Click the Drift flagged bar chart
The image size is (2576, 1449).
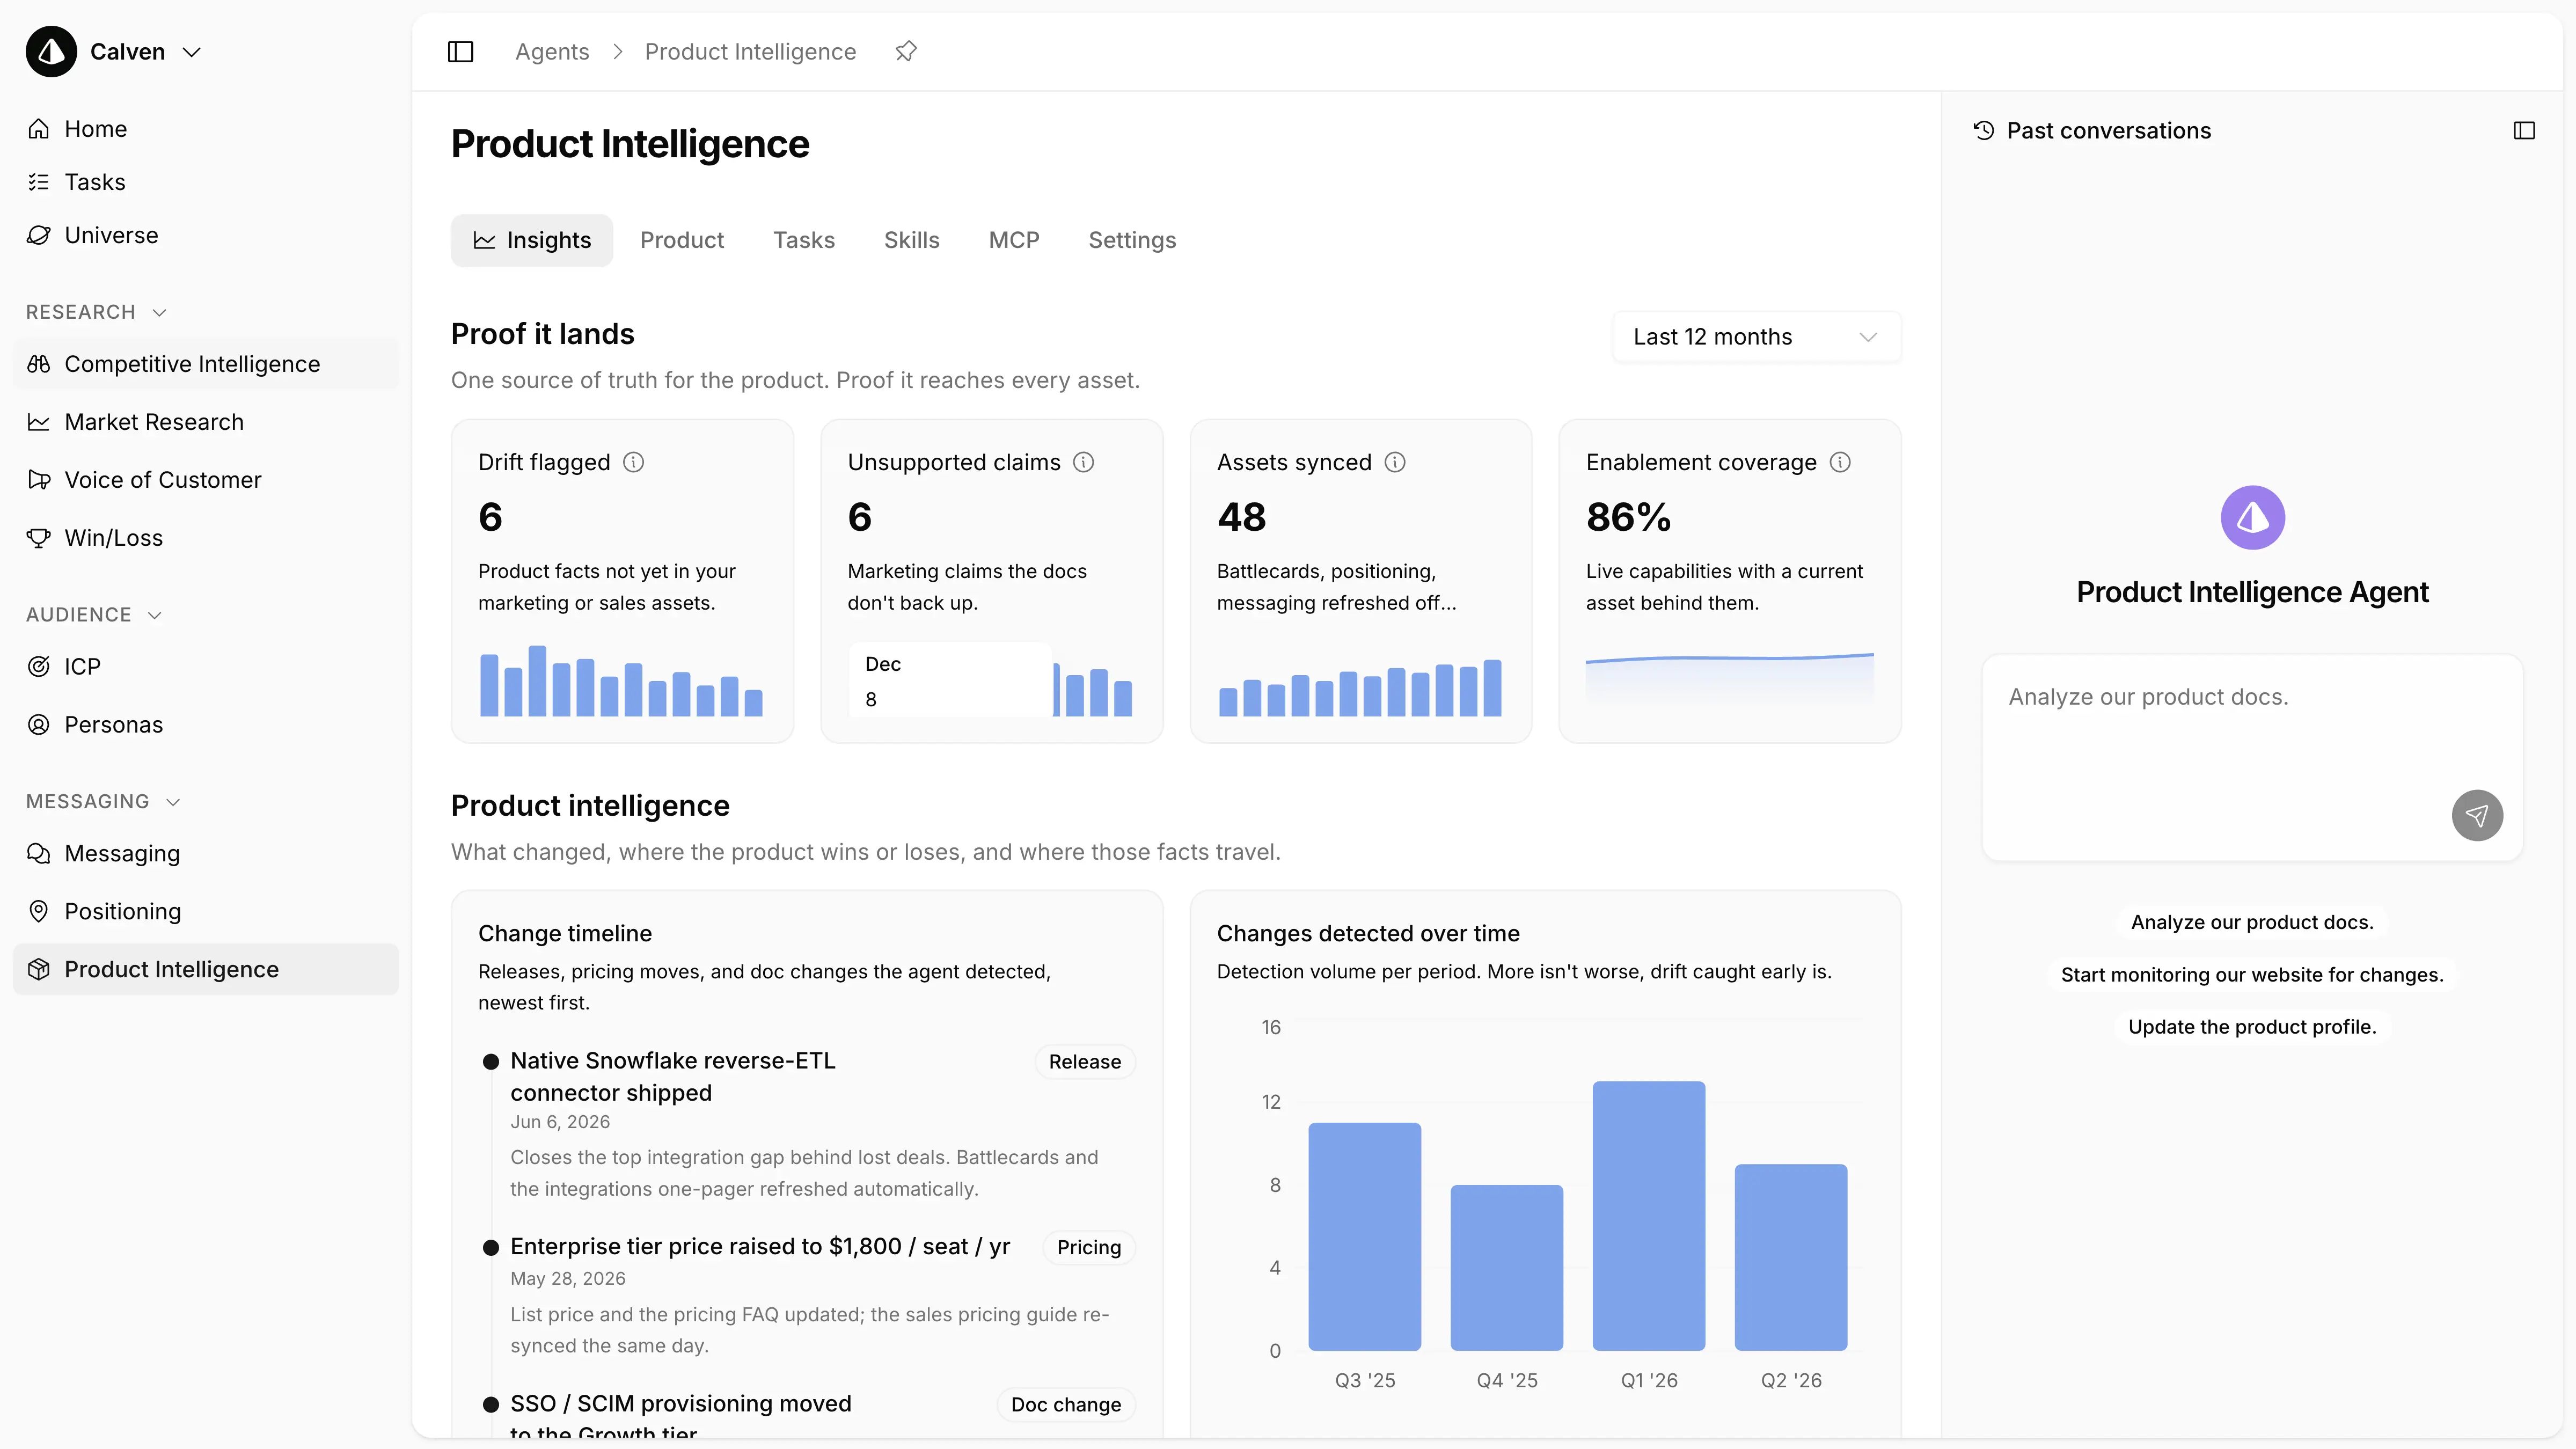pyautogui.click(x=621, y=680)
